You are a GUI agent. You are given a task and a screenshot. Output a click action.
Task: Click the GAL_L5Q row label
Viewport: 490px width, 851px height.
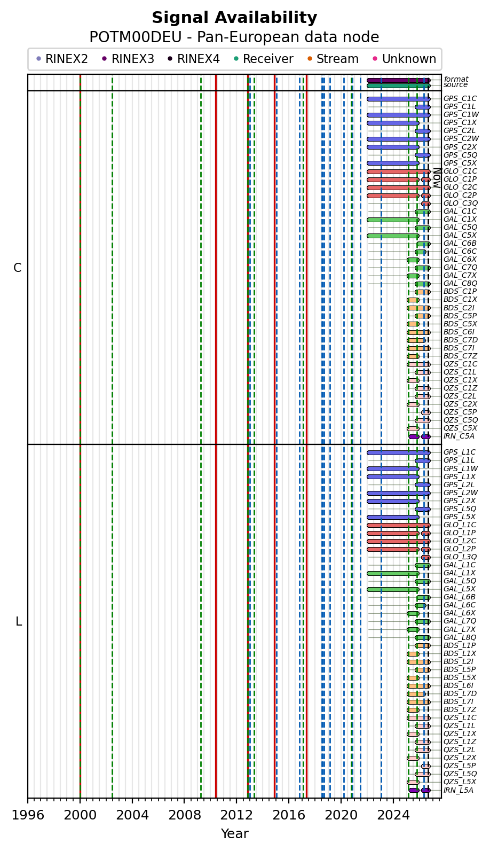pos(460,581)
